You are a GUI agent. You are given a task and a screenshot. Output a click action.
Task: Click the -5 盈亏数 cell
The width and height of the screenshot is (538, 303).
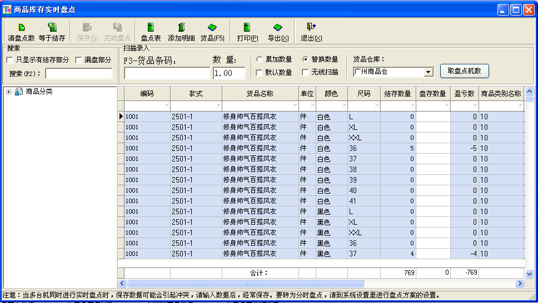(465, 148)
